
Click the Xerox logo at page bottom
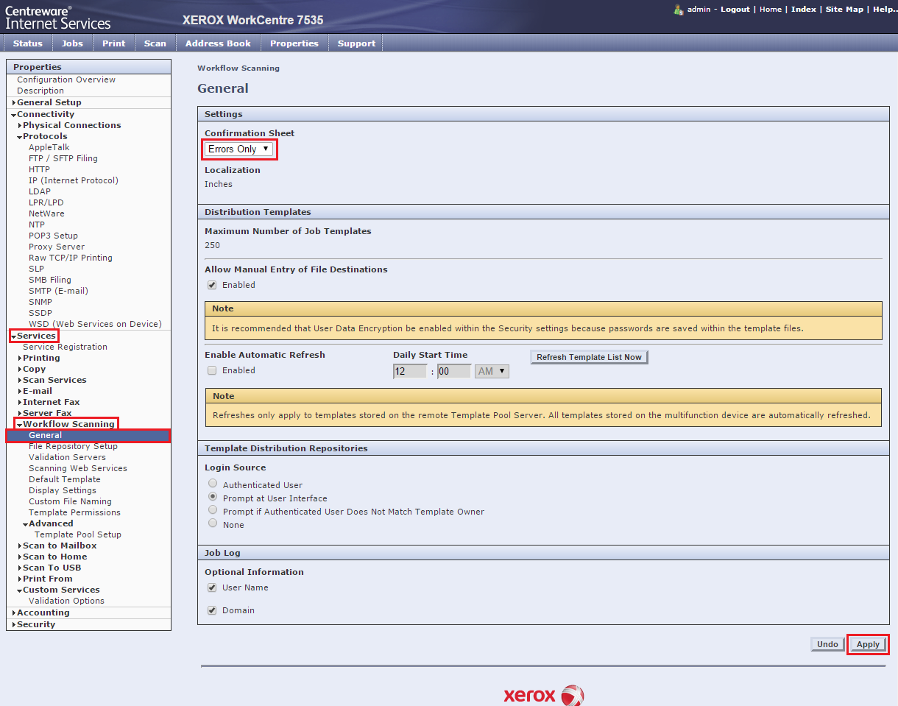pos(543,695)
